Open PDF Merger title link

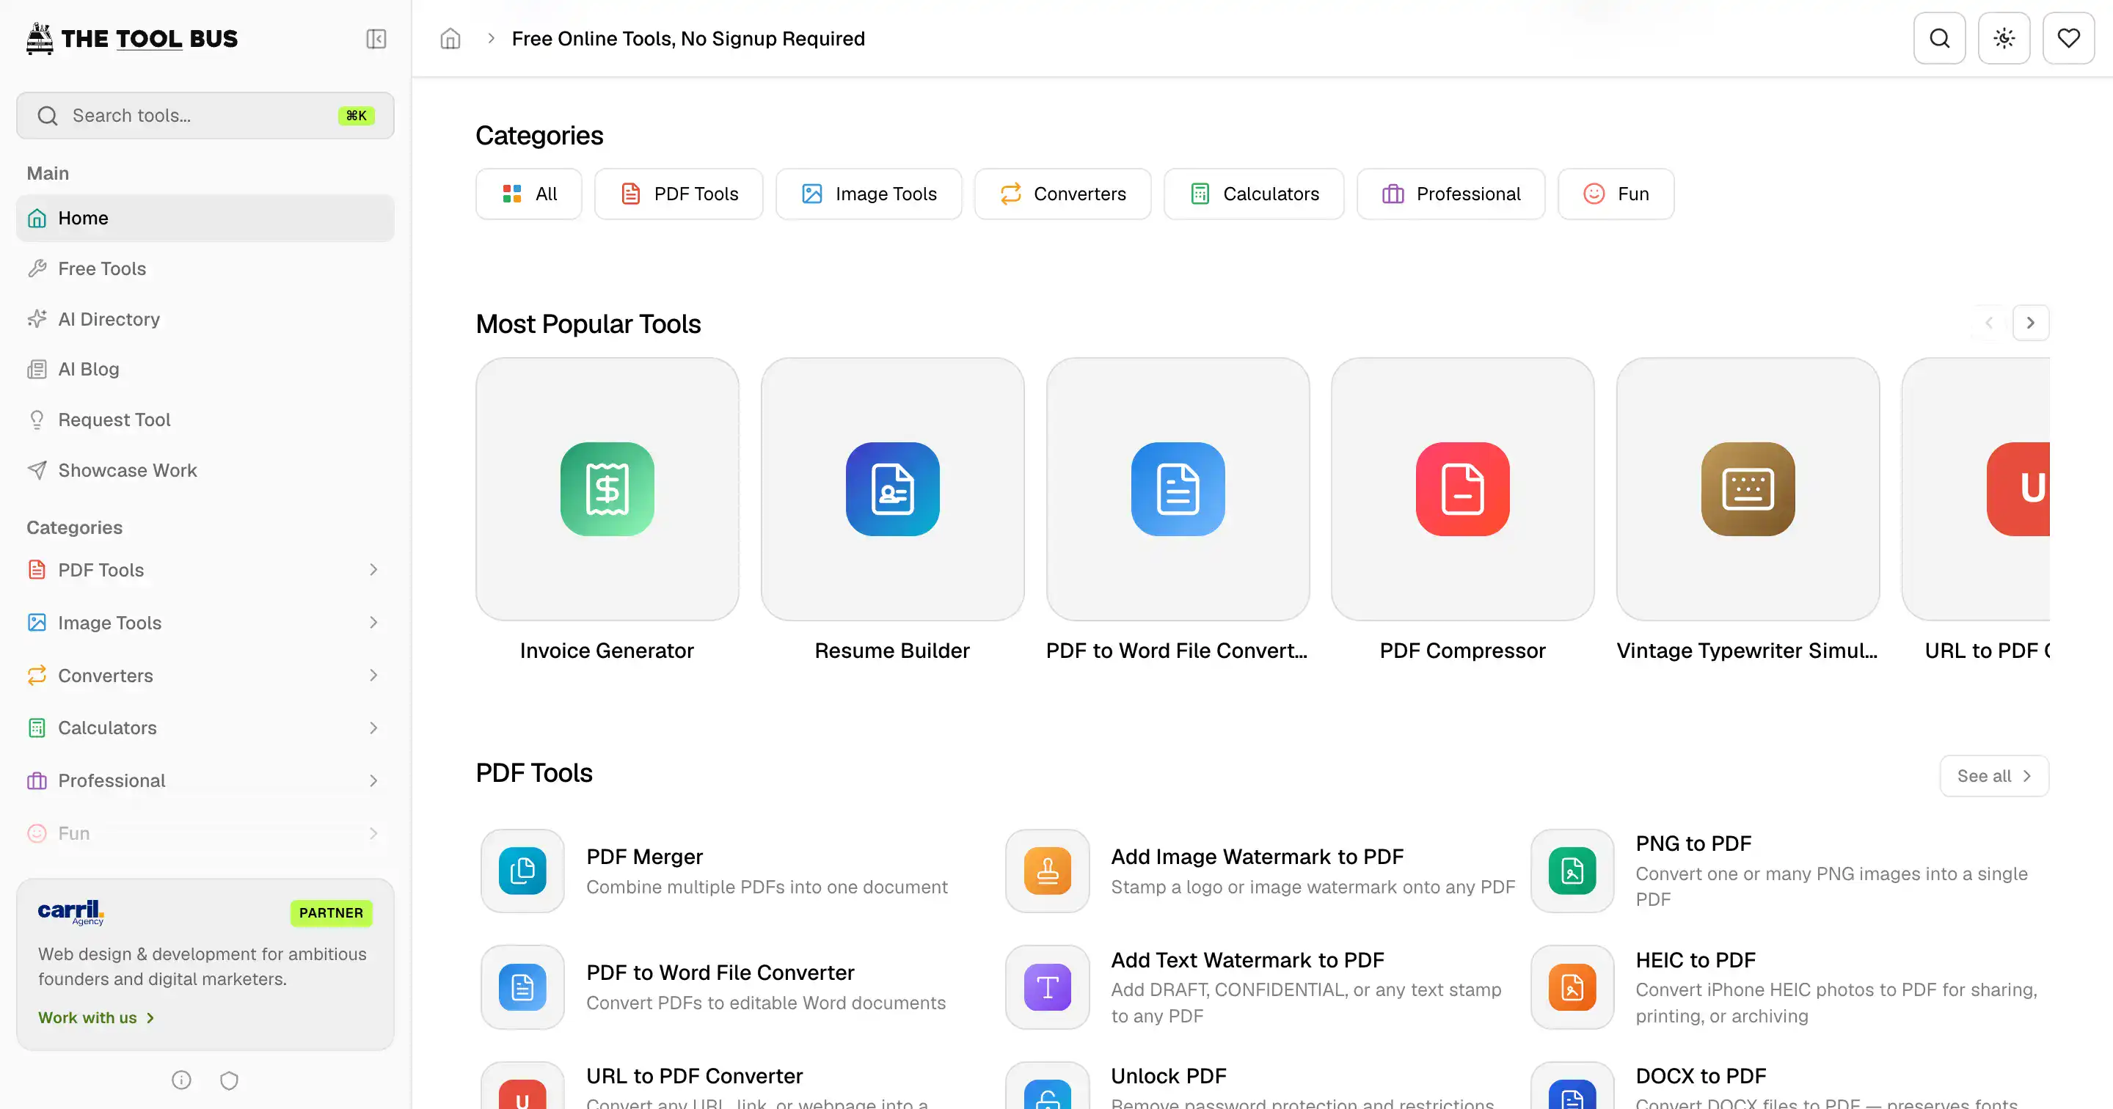pos(645,857)
